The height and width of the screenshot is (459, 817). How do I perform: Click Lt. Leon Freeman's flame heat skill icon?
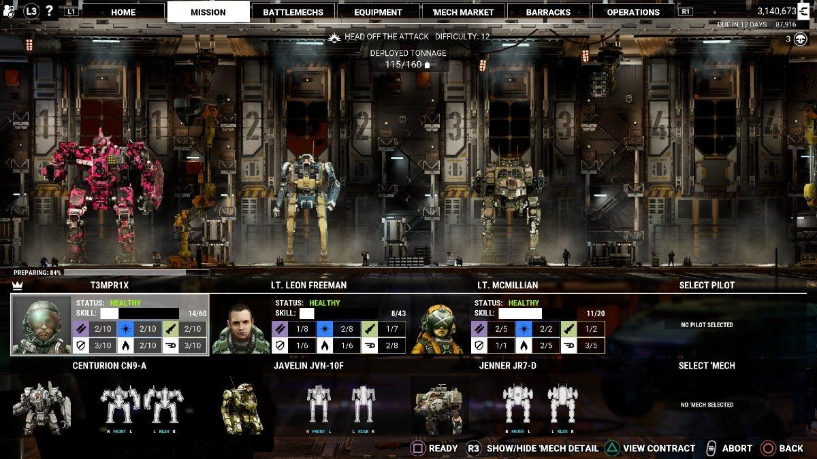[324, 346]
